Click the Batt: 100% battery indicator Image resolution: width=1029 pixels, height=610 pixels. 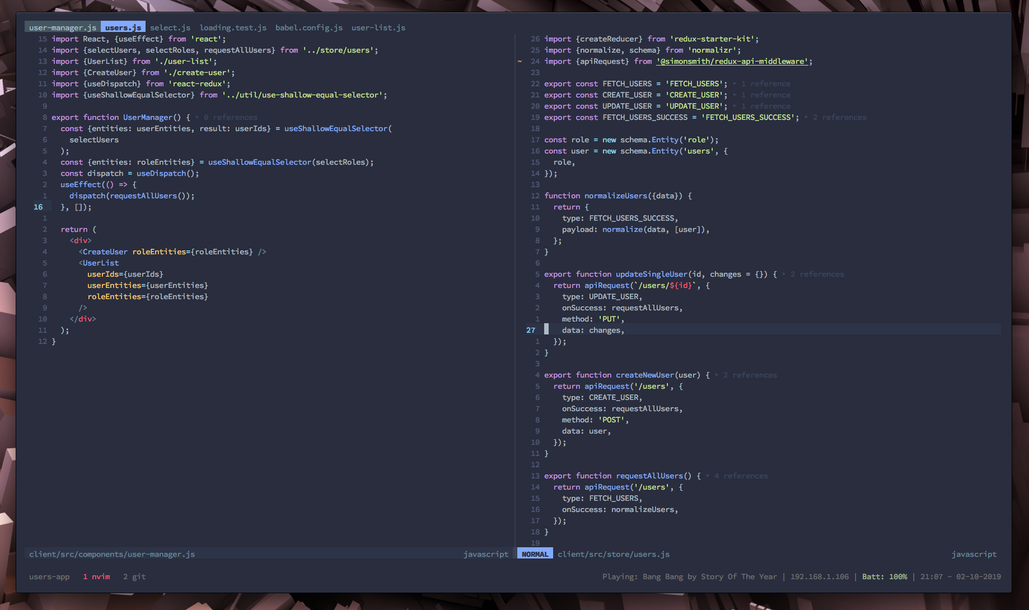(x=885, y=576)
